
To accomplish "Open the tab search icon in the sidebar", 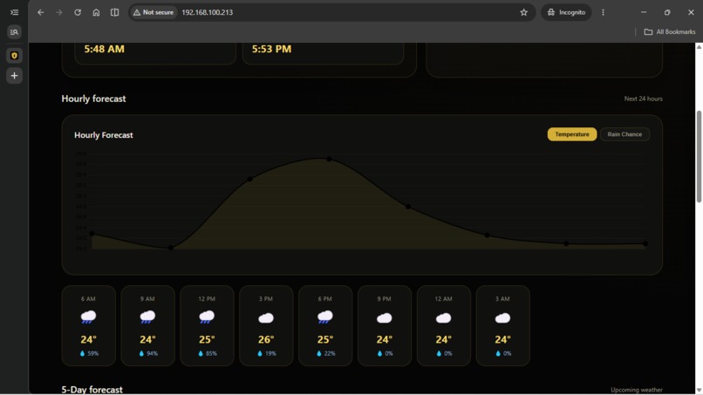I will coord(14,32).
